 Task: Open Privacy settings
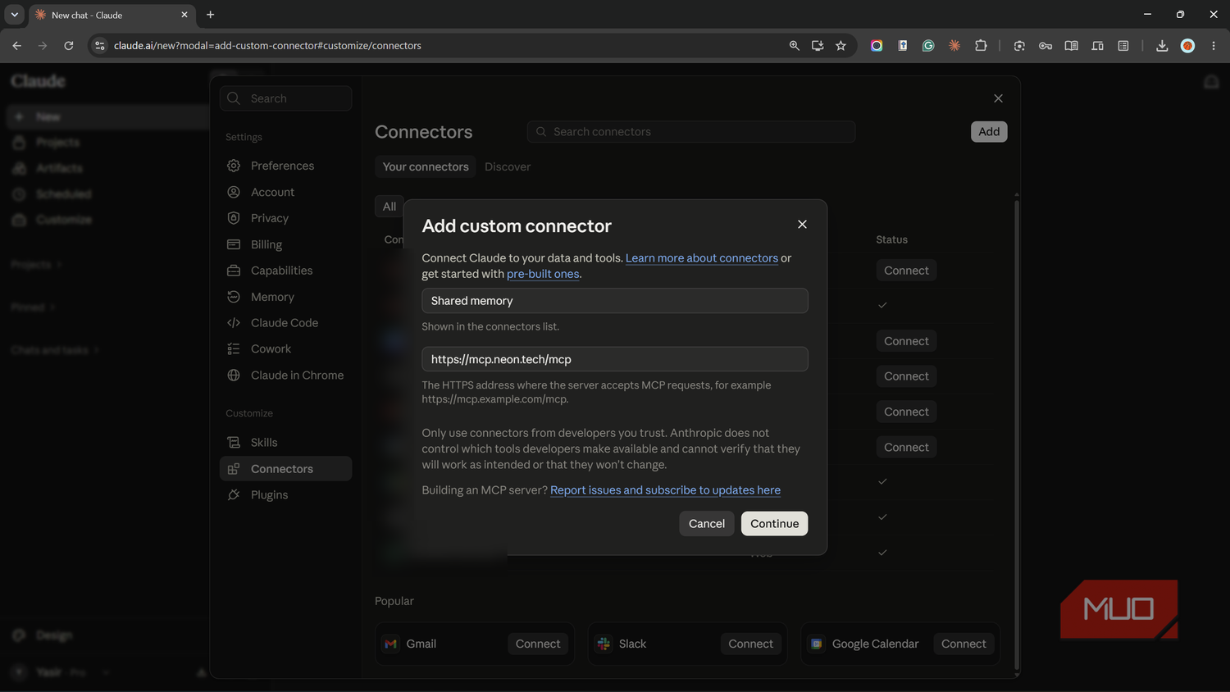click(x=285, y=218)
